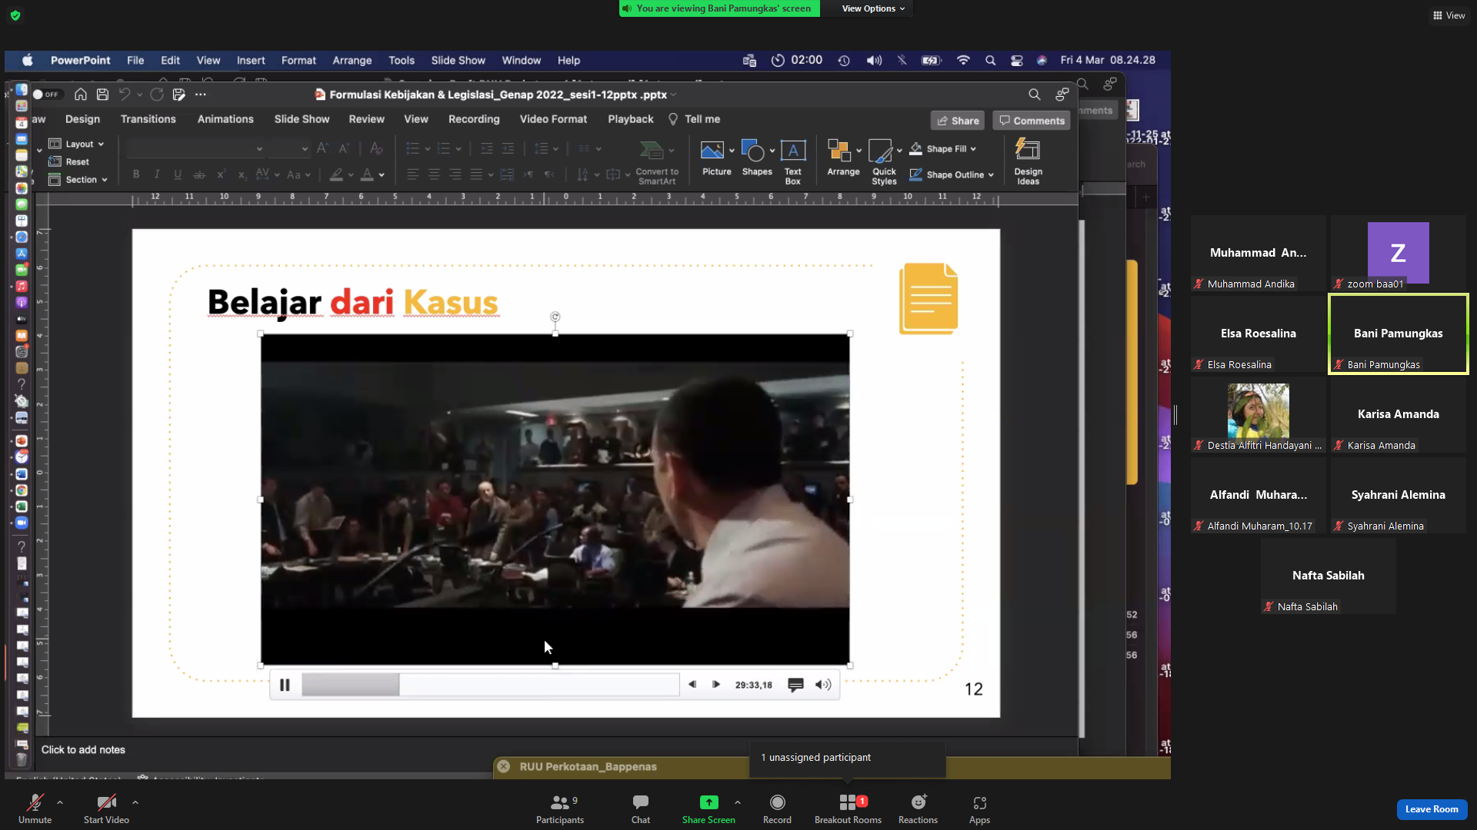Viewport: 1477px width, 830px height.
Task: Convert text to SmartArt
Action: click(x=657, y=162)
